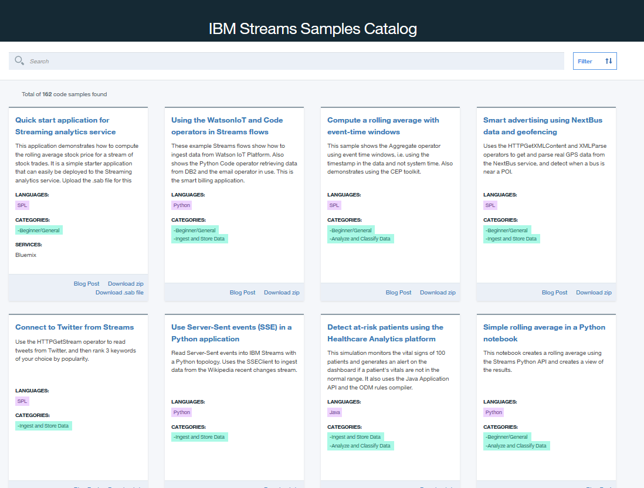Click Beginner/General in Simple rolling average card
Image resolution: width=644 pixels, height=488 pixels.
tap(507, 436)
